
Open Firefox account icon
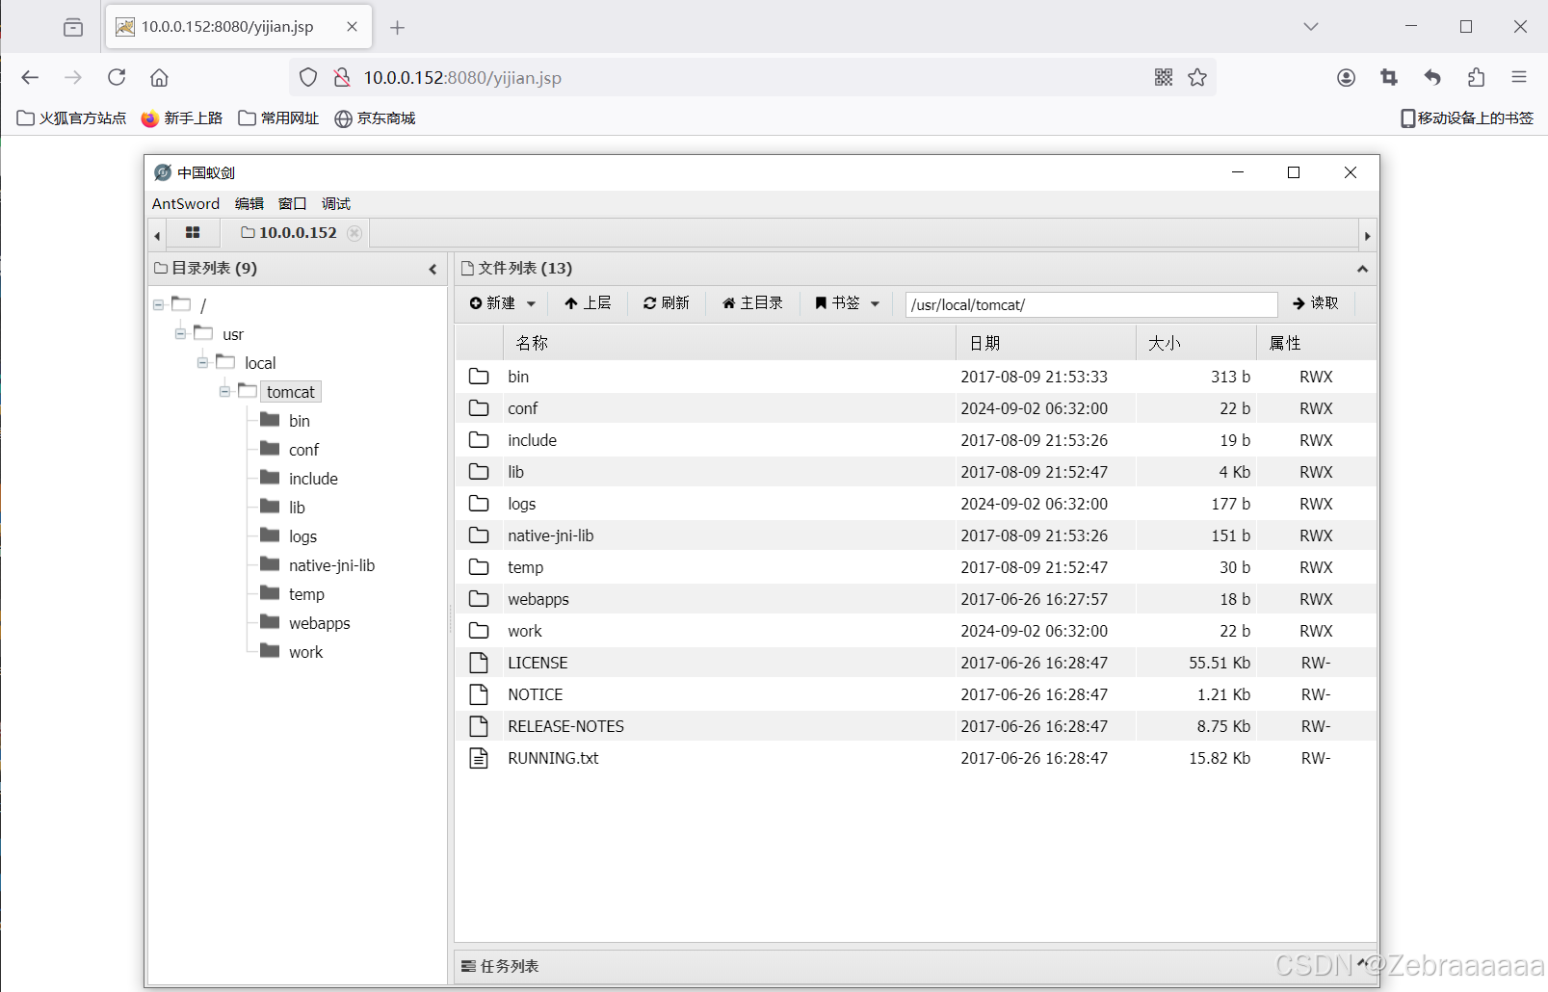coord(1347,77)
